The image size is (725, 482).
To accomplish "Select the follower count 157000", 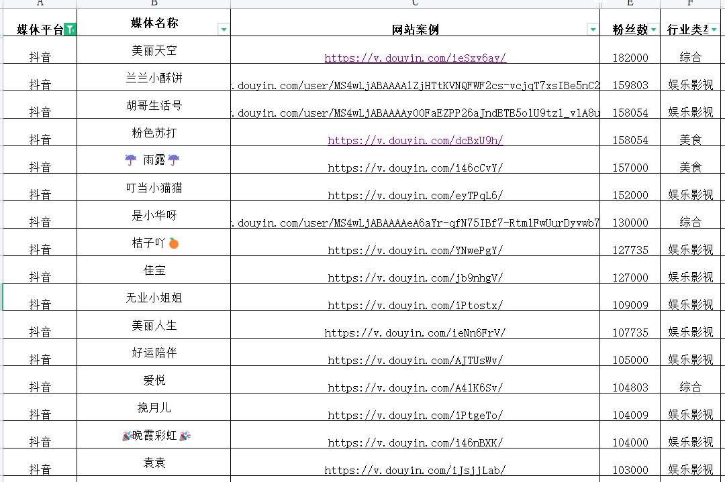I will [630, 168].
